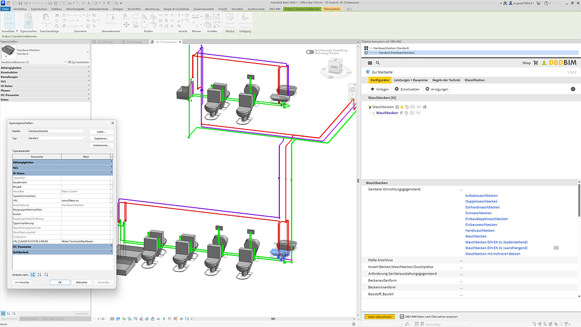This screenshot has height=327, width=581.
Task: Click the search magnifier in DBD-BIM panel
Action: [378, 63]
